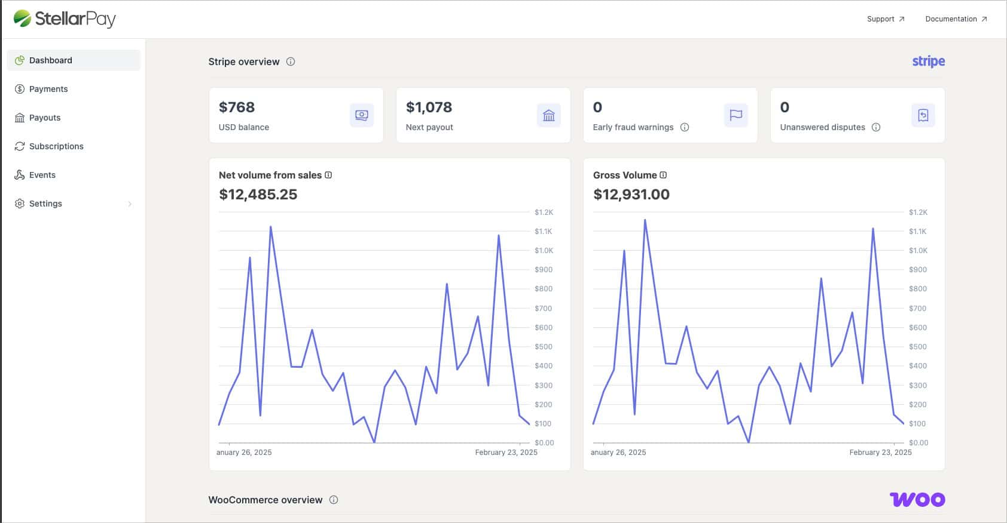Image resolution: width=1007 pixels, height=523 pixels.
Task: Click the StellarPay logo
Action: [x=65, y=19]
